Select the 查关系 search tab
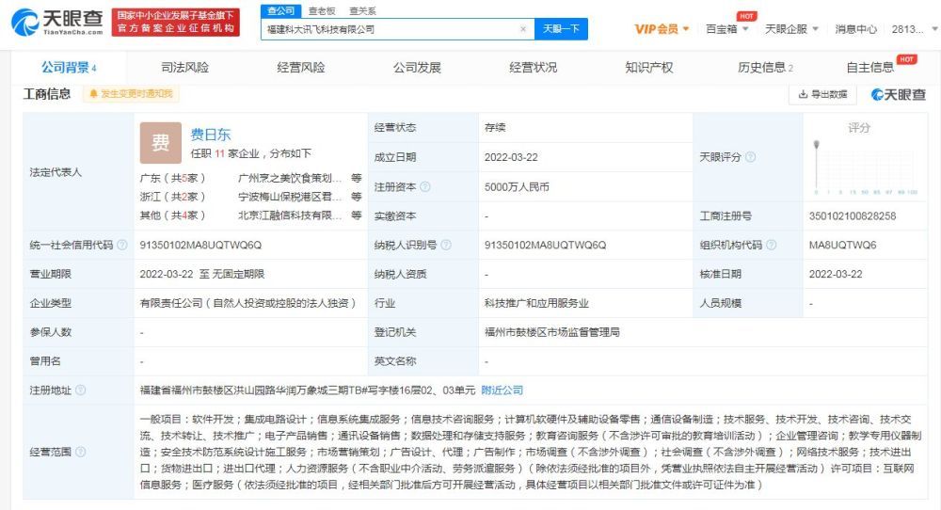Viewport: 941px width, 510px height. coord(362,10)
